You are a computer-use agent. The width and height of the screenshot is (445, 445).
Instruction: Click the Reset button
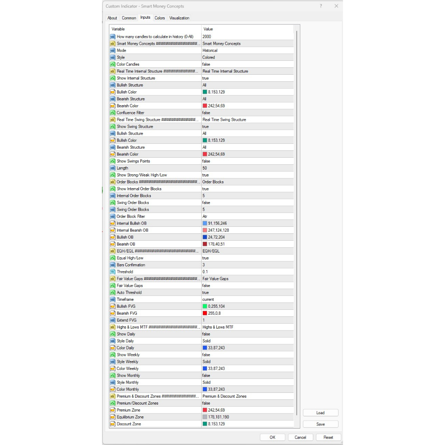pyautogui.click(x=328, y=437)
